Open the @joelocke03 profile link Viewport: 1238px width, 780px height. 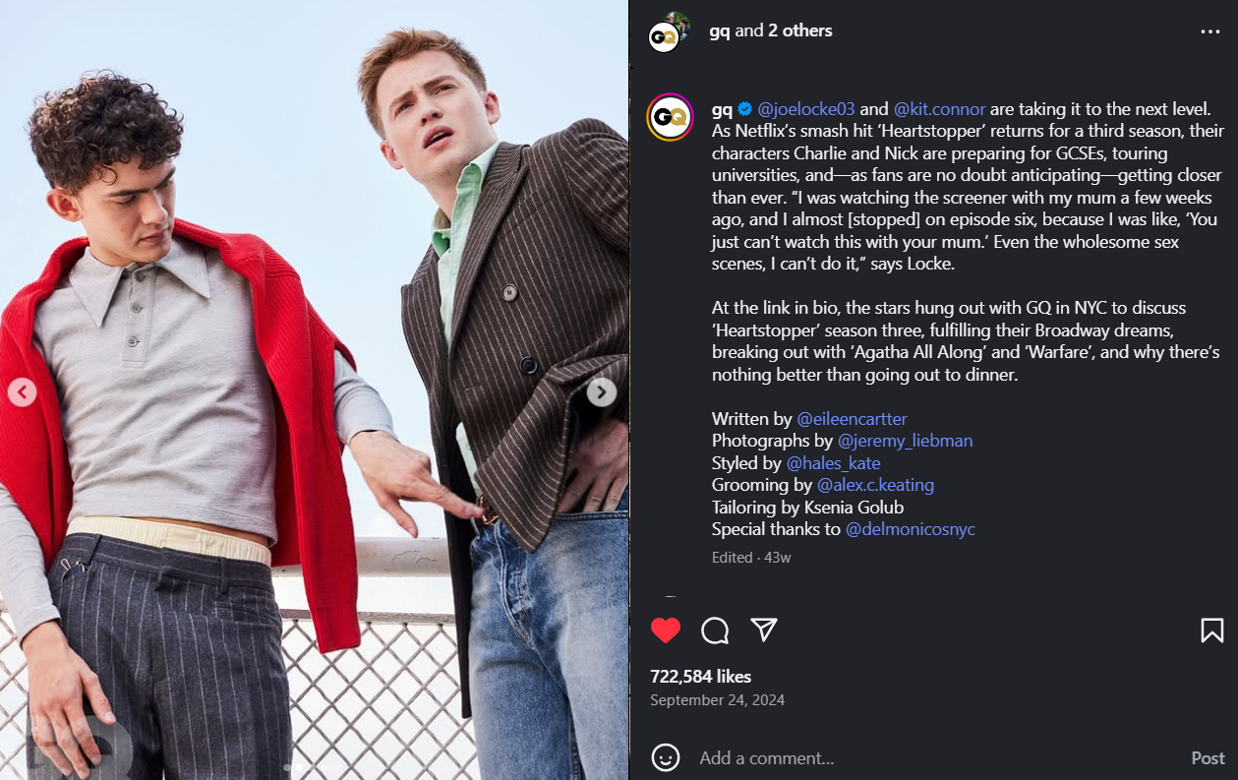806,108
